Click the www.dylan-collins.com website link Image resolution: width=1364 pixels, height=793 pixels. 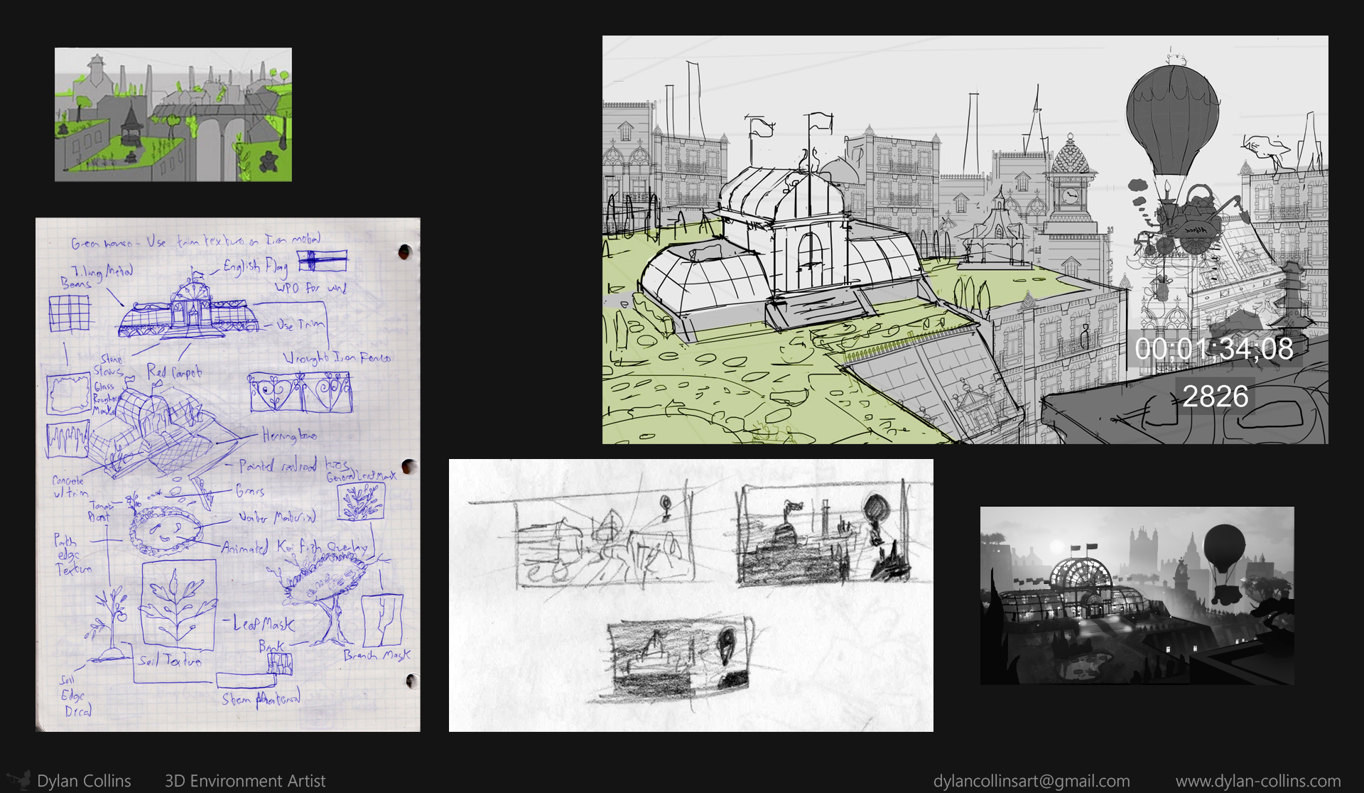point(1257,781)
